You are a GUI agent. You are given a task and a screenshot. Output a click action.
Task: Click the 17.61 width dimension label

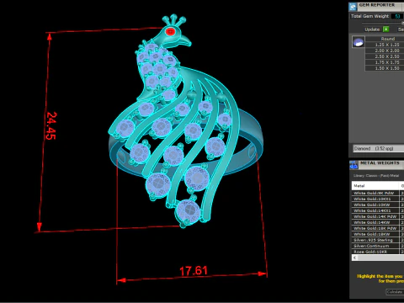(x=194, y=271)
